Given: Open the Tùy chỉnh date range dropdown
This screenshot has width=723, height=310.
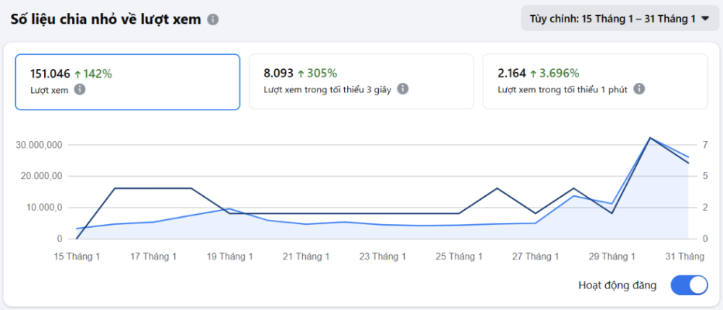Looking at the screenshot, I should click(620, 19).
